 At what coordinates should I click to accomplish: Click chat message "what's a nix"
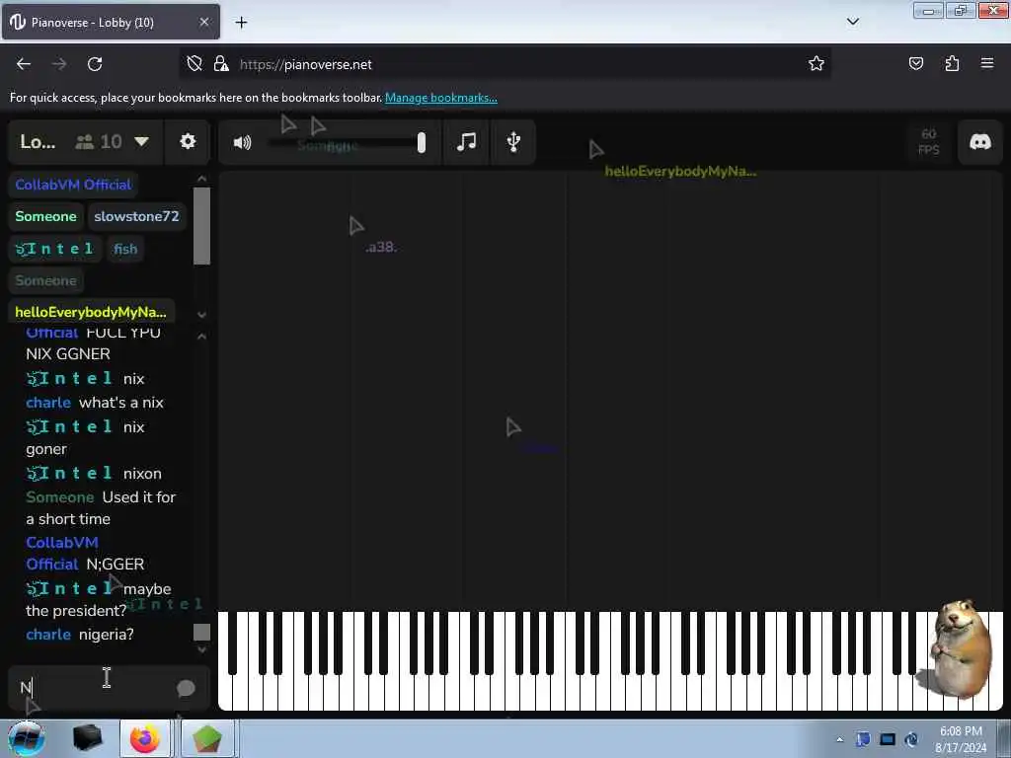[121, 403]
